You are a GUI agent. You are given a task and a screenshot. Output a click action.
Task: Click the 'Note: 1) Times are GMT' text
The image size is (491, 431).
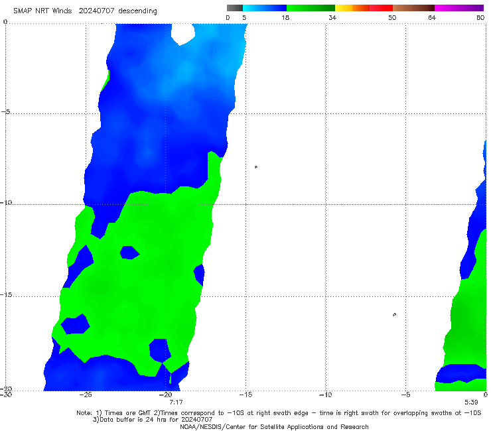click(x=114, y=413)
